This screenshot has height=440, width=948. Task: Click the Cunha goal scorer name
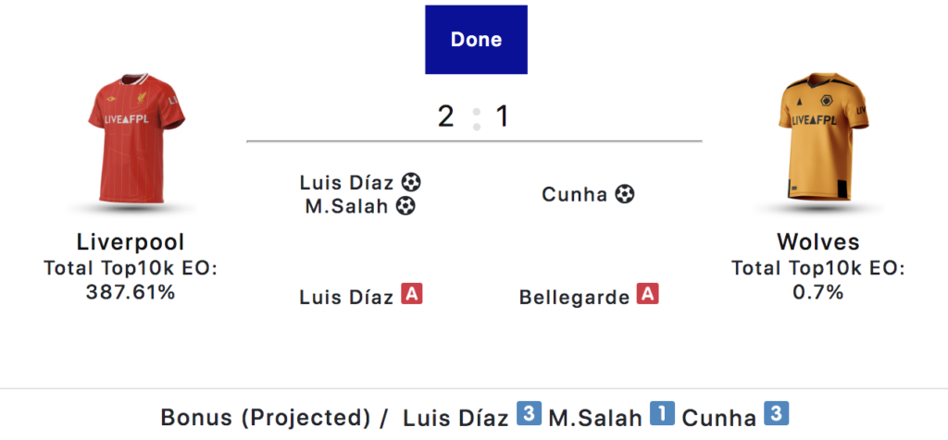[x=574, y=195]
